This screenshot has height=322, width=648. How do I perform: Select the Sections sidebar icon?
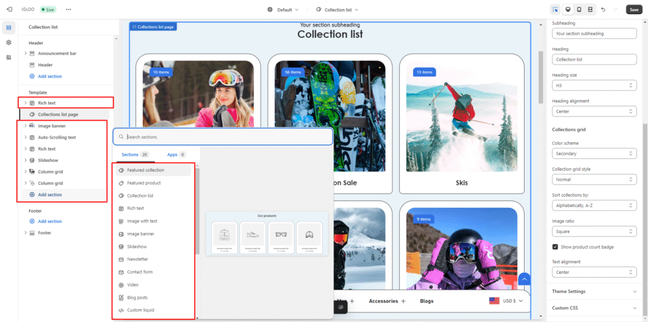[x=9, y=28]
